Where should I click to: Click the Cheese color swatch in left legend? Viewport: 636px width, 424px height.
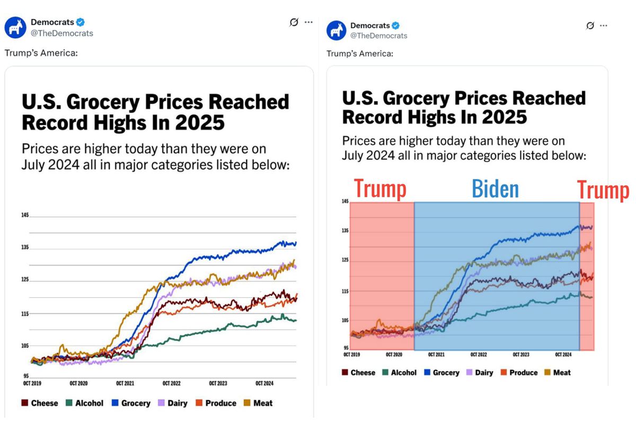click(x=24, y=403)
